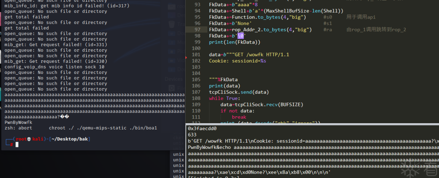Click line number 109 in editor gutter
Viewport: 439px width, 178px height.
point(196,105)
